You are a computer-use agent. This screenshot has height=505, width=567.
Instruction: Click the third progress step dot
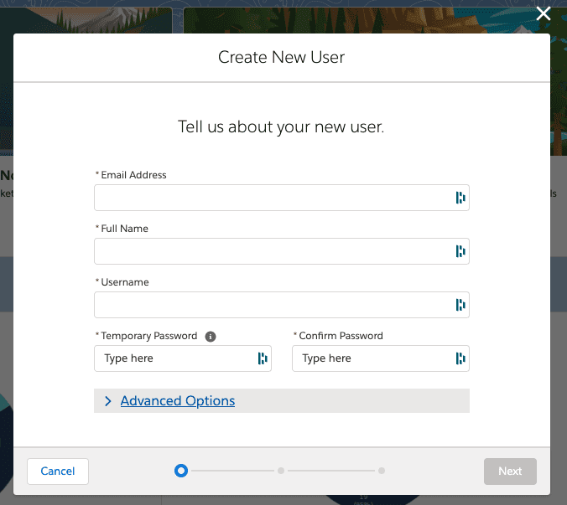click(382, 471)
